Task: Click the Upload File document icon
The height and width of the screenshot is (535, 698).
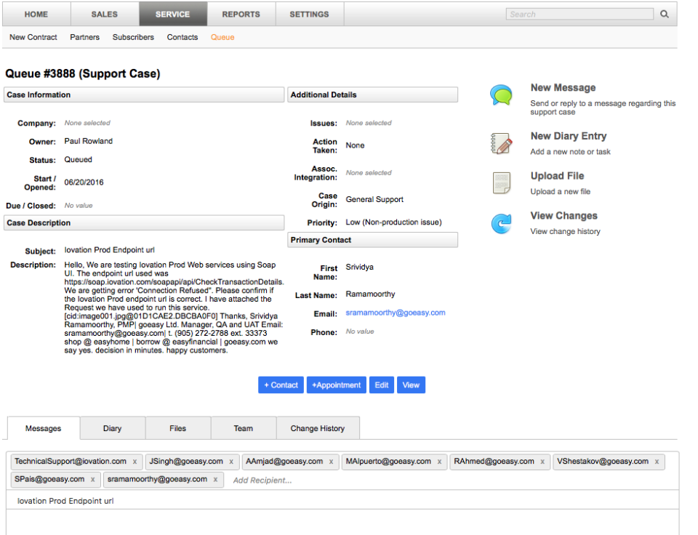Action: pos(501,183)
